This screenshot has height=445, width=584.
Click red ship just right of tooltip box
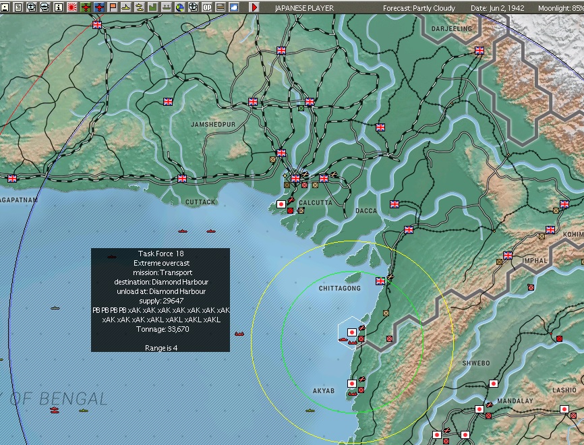pyautogui.click(x=239, y=334)
